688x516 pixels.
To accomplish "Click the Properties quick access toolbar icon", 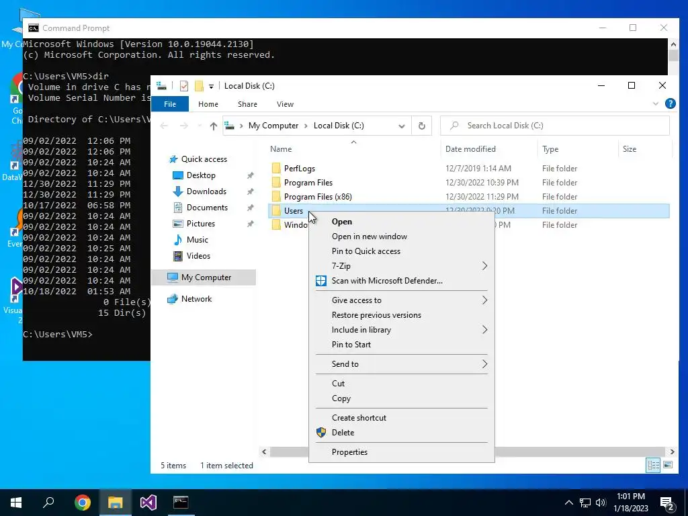I will pos(184,86).
